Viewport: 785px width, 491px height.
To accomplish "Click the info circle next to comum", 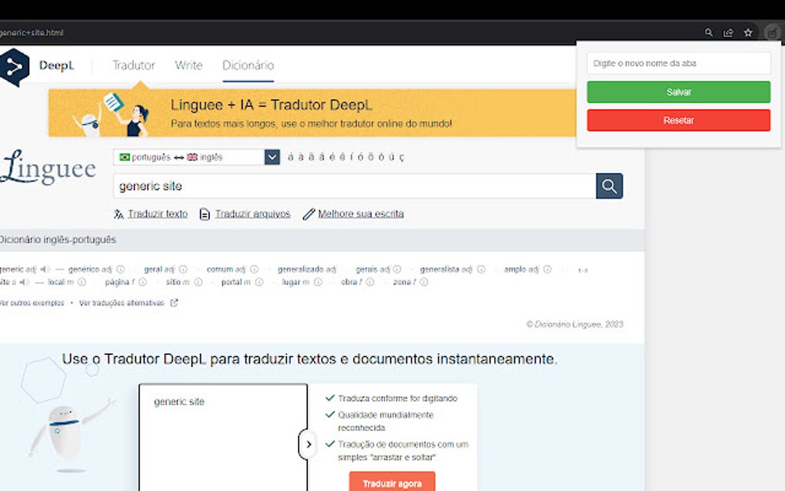I will [x=255, y=269].
